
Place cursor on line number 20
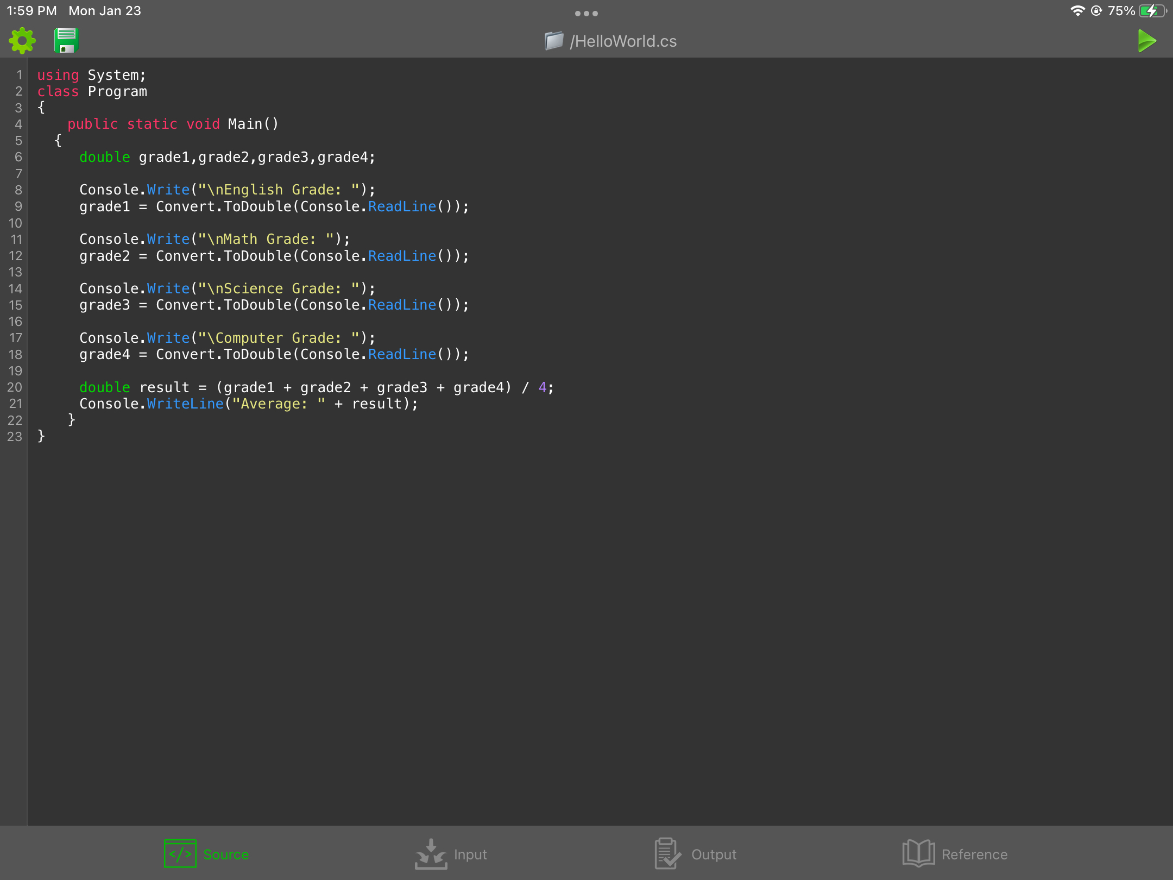(15, 387)
